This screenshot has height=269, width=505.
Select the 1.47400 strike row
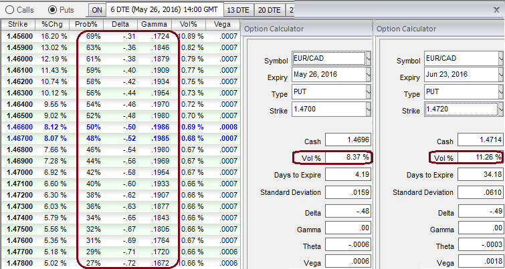tap(120, 218)
